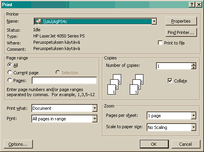
Task: Increase number of copies with up arrow
Action: click(x=193, y=64)
